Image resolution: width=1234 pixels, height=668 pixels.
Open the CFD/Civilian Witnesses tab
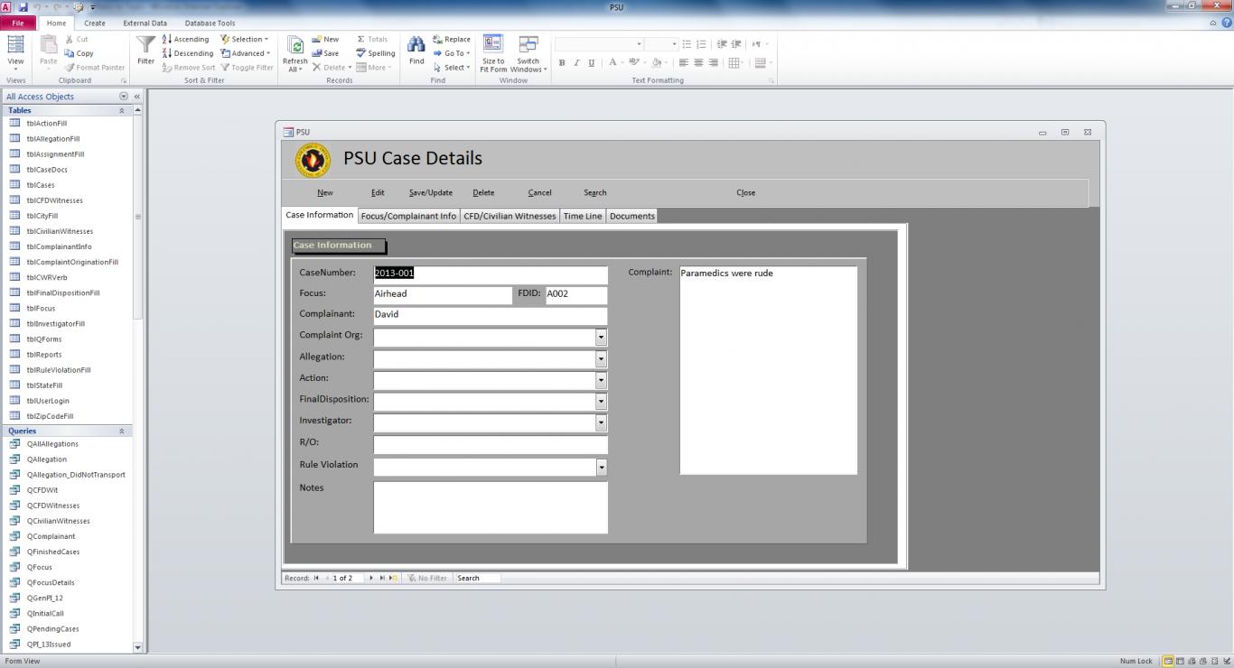(x=509, y=216)
